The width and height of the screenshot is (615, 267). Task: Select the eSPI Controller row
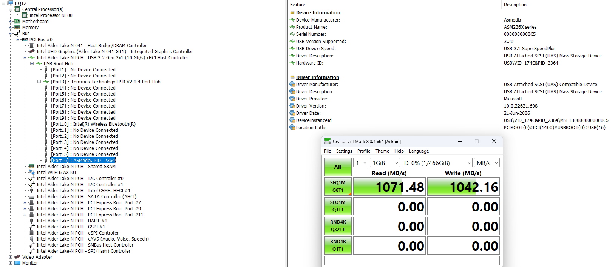(x=77, y=233)
